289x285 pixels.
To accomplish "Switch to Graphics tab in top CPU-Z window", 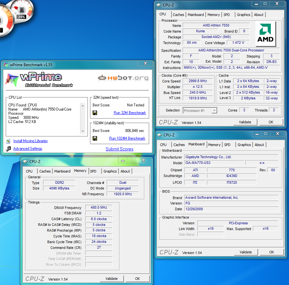I will pyautogui.click(x=243, y=15).
